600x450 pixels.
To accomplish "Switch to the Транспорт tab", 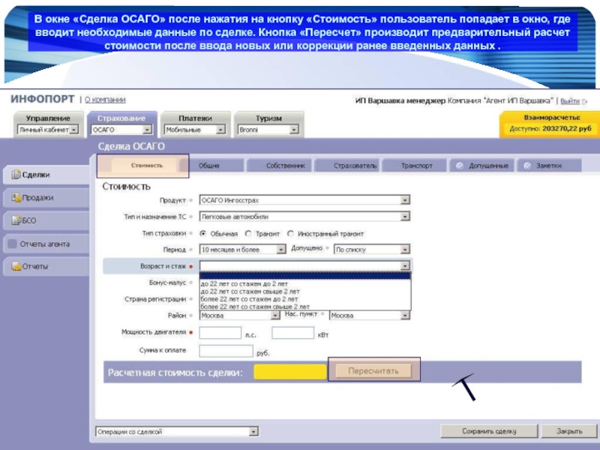I will [416, 166].
